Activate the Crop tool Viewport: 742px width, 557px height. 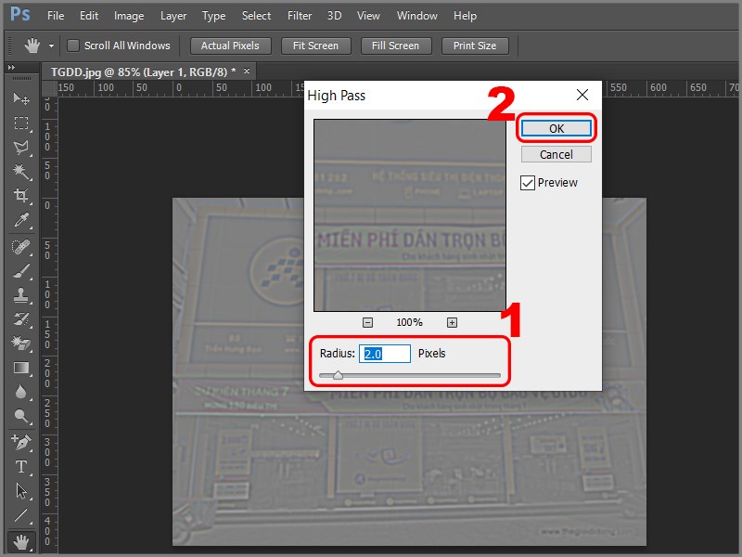pos(20,196)
